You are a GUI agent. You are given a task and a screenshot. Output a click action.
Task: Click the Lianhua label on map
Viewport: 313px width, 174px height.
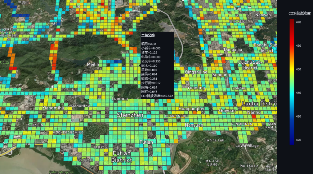(119, 99)
